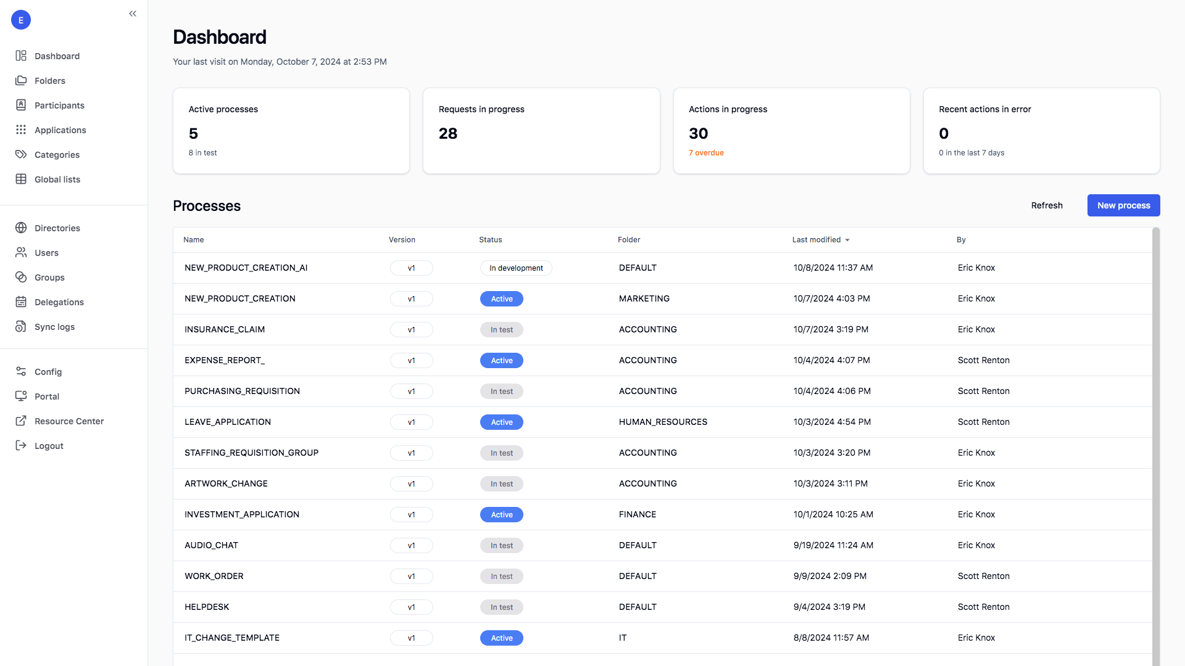Click the processes table vertical scrollbar
Viewport: 1185px width, 666px height.
tap(1156, 446)
